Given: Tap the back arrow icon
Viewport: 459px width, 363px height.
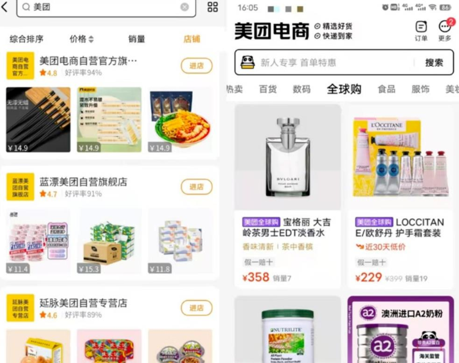Looking at the screenshot, I should (x=4, y=7).
